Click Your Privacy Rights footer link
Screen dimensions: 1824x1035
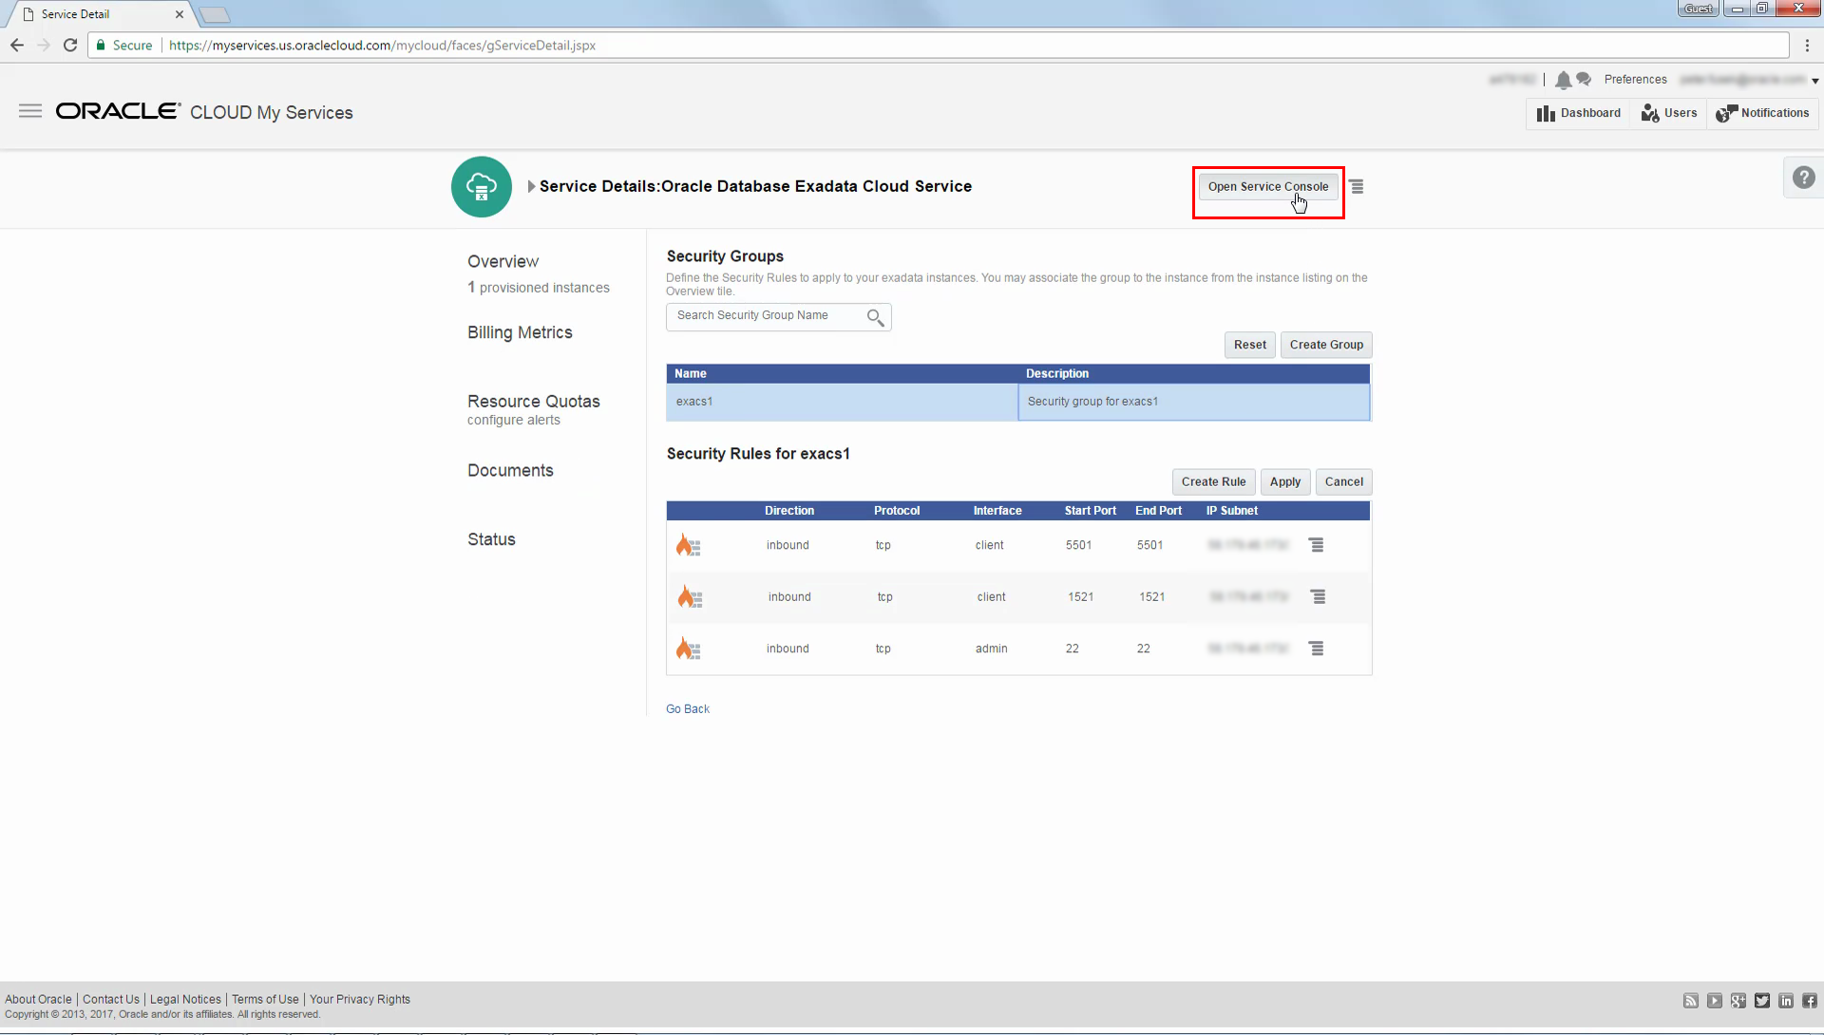[360, 1000]
